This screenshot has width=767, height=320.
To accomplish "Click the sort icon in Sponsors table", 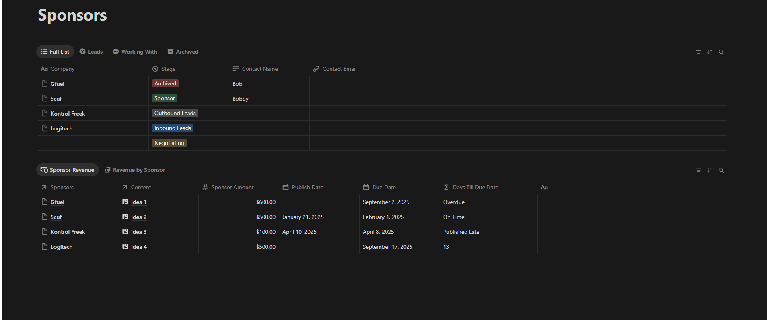I will [x=710, y=52].
